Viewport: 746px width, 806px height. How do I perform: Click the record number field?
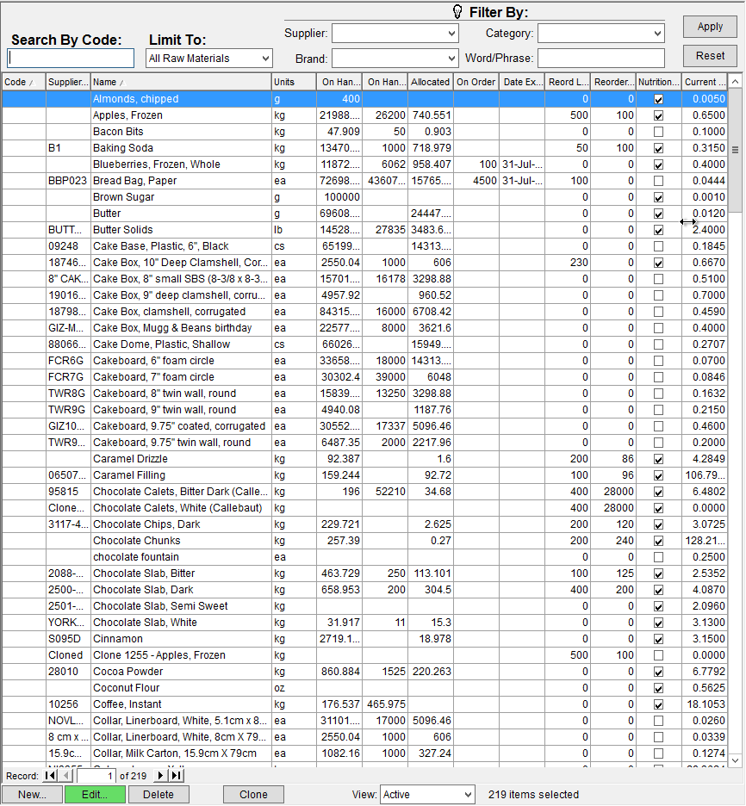pos(96,776)
